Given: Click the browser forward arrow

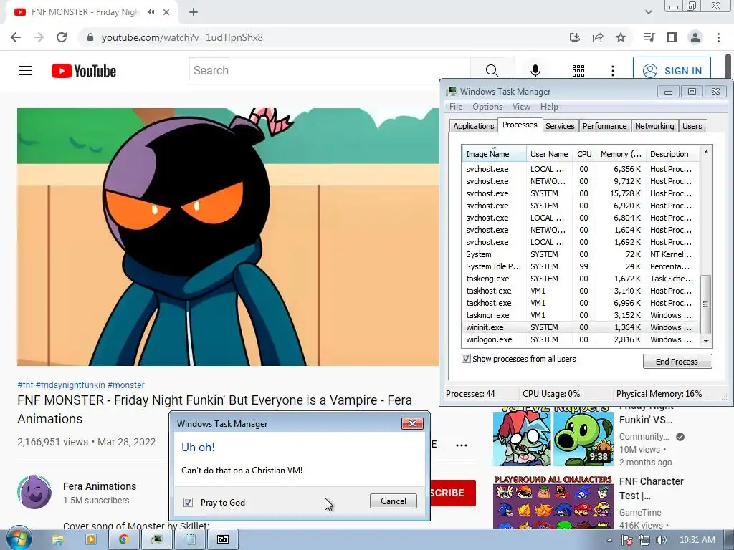Looking at the screenshot, I should 39,37.
